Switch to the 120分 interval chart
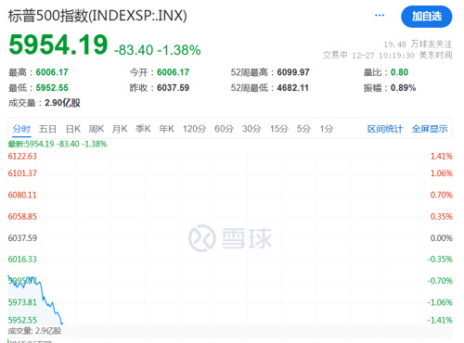This screenshot has width=464, height=343. (194, 129)
